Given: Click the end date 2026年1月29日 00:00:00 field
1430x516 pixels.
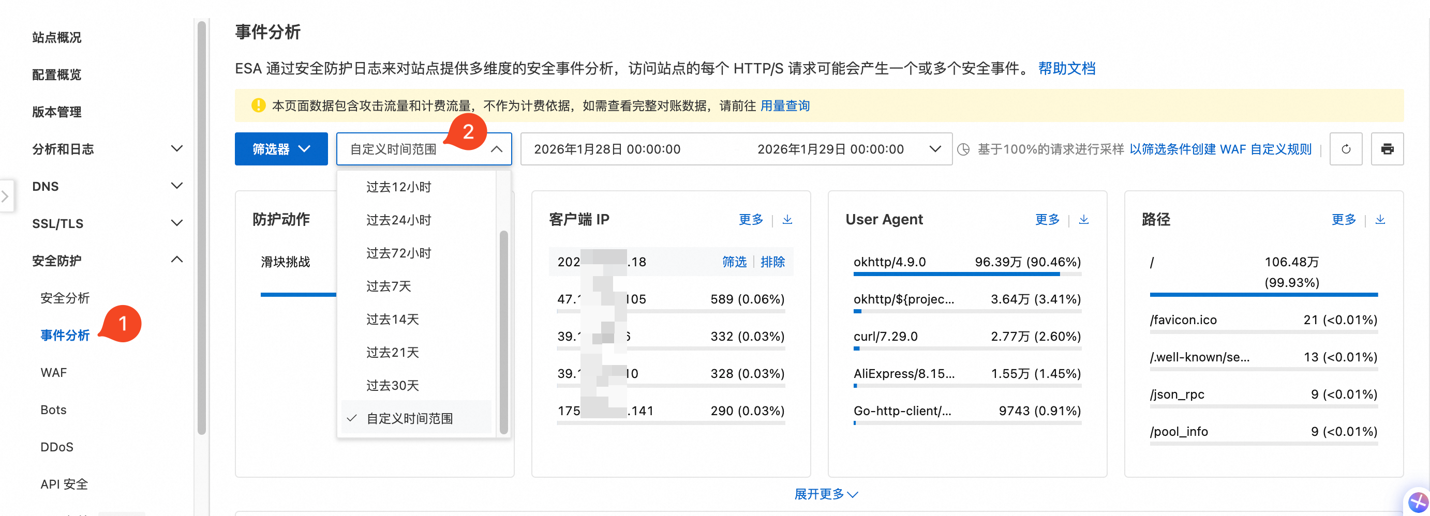Looking at the screenshot, I should 830,149.
